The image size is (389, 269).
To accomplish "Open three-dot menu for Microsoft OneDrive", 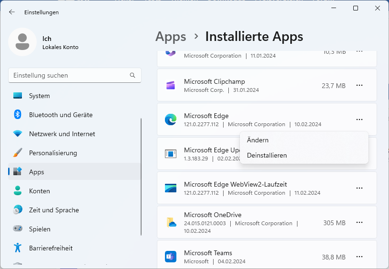I will tap(359, 223).
